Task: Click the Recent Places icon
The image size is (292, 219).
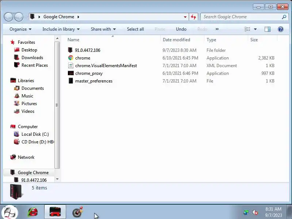Action: tap(16, 65)
